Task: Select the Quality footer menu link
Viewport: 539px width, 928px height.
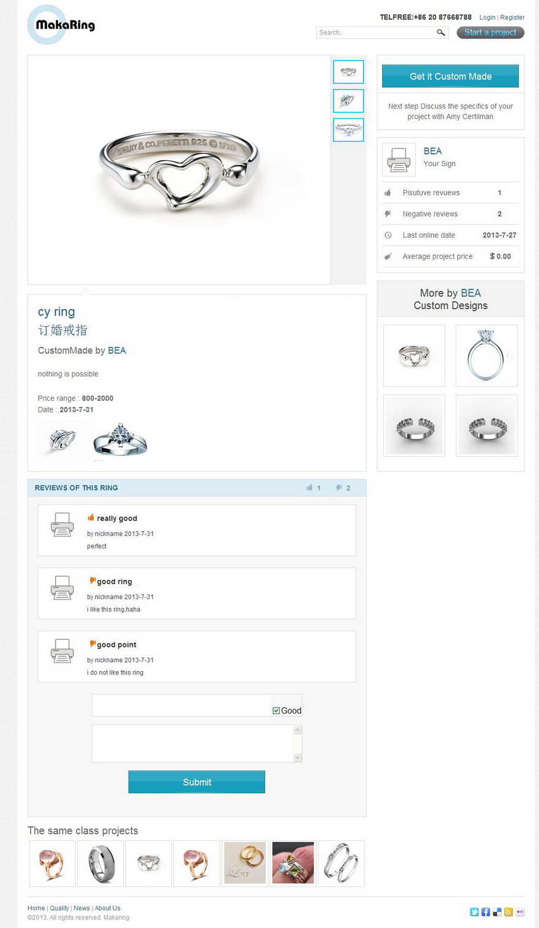Action: click(59, 908)
